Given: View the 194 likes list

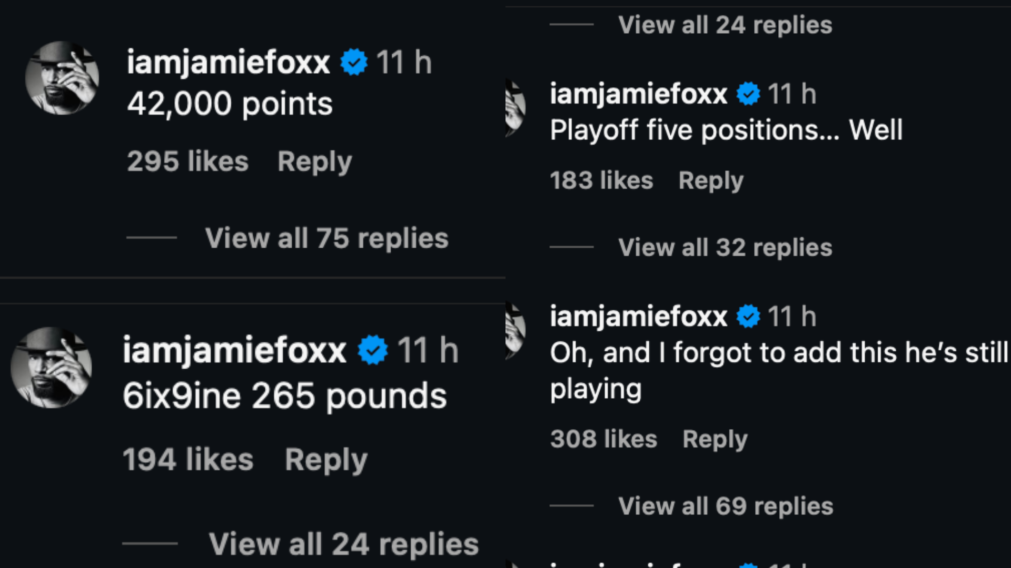Looking at the screenshot, I should coord(188,460).
